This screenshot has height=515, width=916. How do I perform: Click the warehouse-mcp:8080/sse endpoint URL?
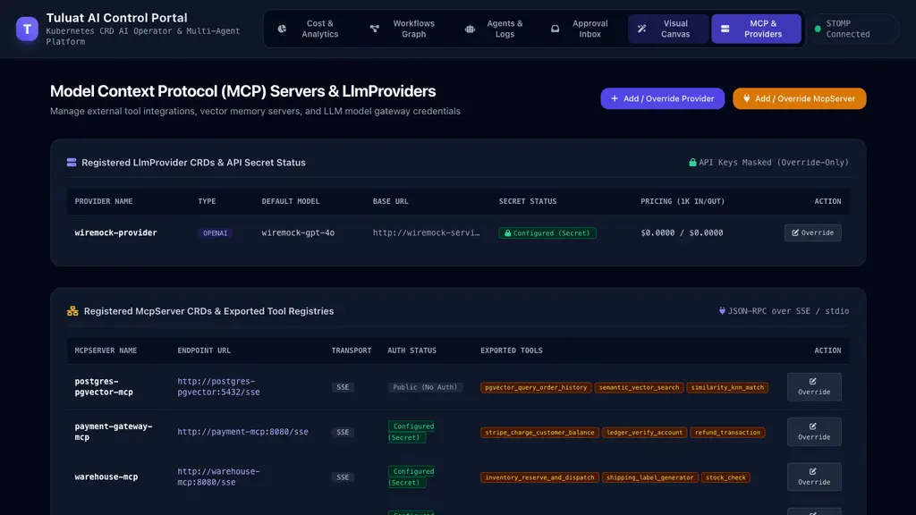pos(218,477)
